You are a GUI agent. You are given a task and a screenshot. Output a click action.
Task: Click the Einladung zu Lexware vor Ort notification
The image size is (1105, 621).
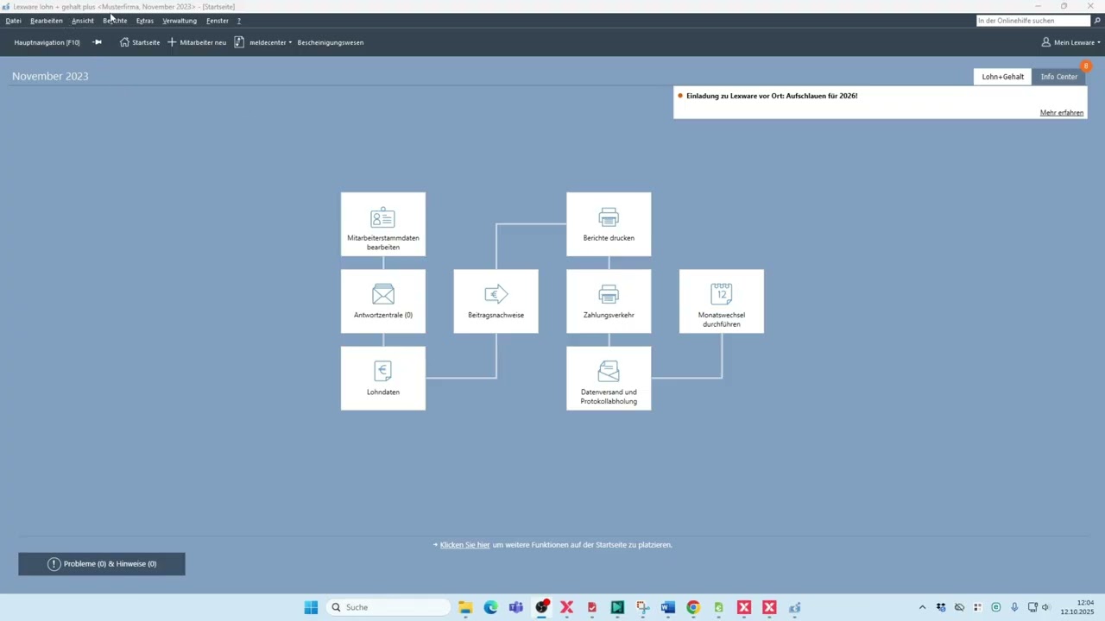tap(772, 96)
